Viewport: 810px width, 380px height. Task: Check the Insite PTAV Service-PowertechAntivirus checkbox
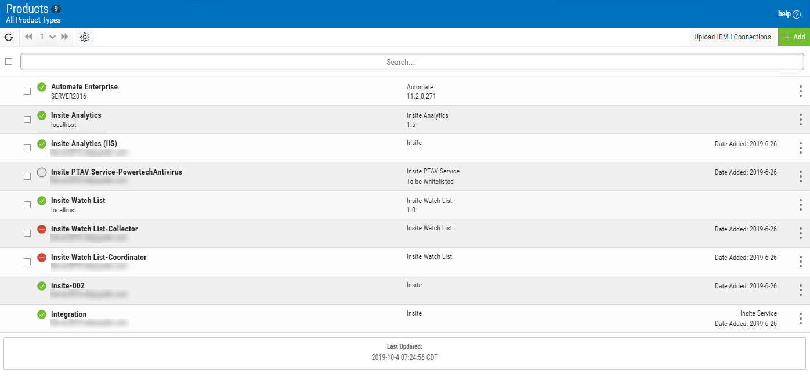27,176
